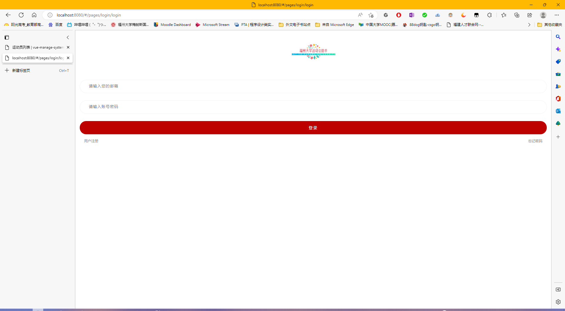565x311 pixels.
Task: Refresh the current page
Action: pos(21,15)
